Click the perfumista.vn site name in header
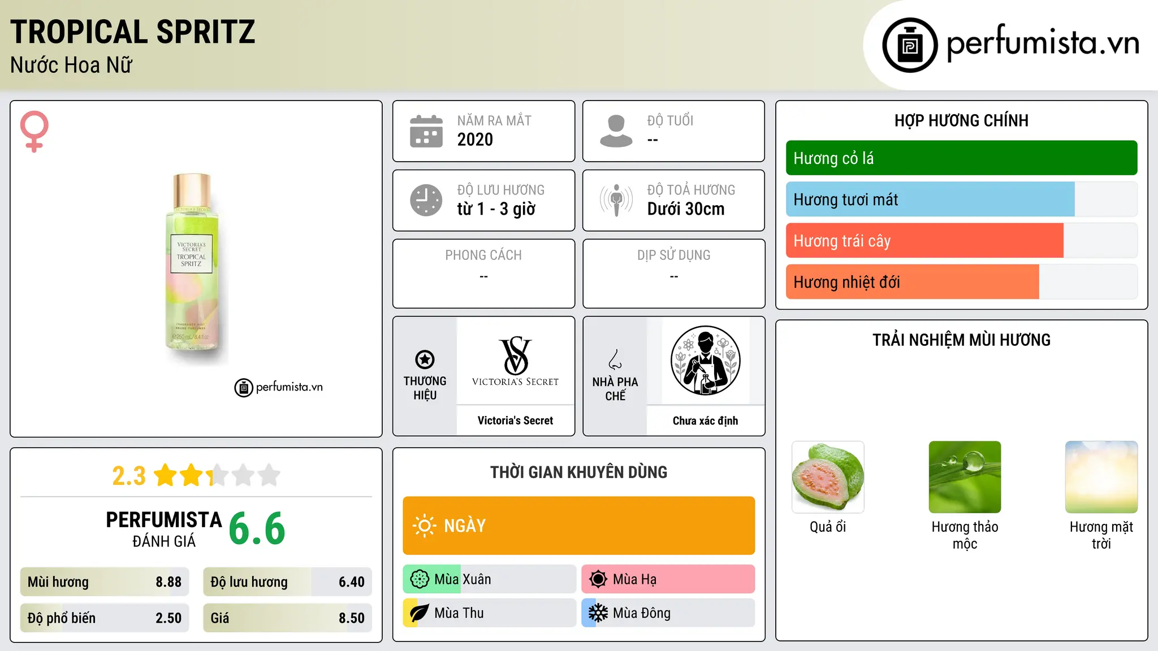The image size is (1158, 651). 1043,44
